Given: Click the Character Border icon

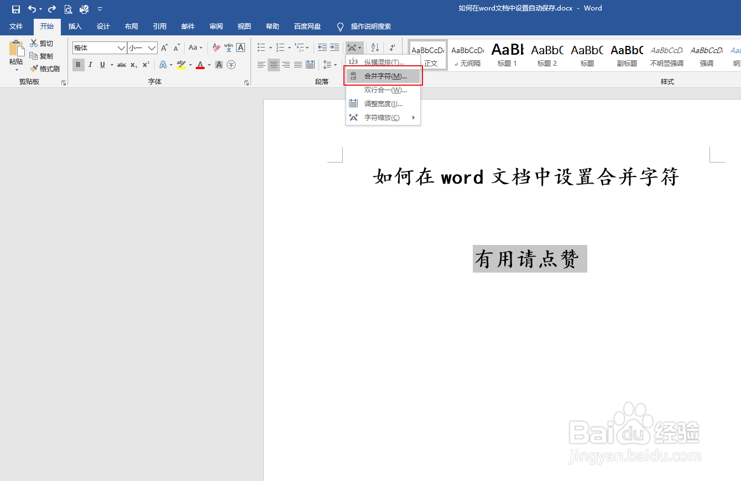Looking at the screenshot, I should click(x=241, y=48).
